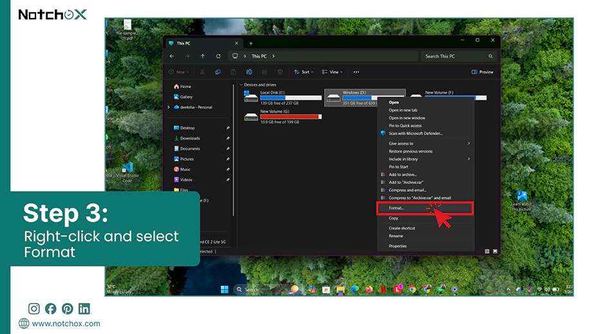This screenshot has width=594, height=334.
Task: Choose Add to "Archive.rar"
Action: point(425,182)
